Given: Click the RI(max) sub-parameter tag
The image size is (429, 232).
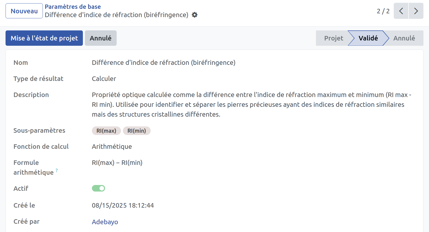Looking at the screenshot, I should [x=106, y=131].
